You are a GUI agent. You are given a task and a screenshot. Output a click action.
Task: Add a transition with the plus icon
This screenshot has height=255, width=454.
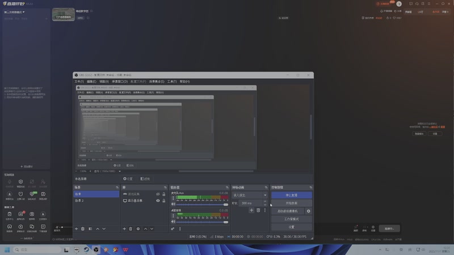[251, 210]
